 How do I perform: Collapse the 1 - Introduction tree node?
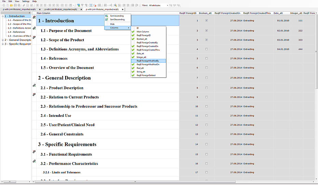(x=3, y=16)
